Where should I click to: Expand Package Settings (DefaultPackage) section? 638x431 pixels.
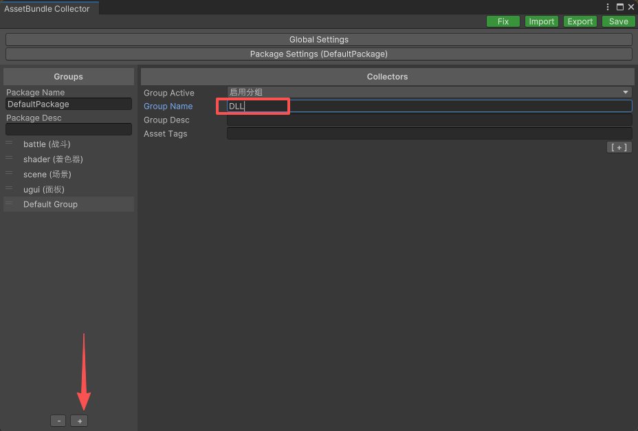318,54
